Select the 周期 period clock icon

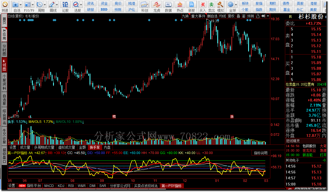(39, 4)
